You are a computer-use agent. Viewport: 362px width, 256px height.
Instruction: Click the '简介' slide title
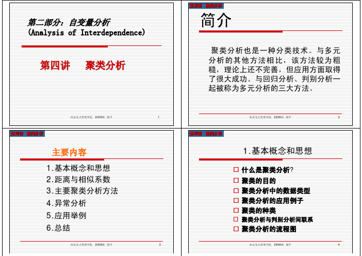tap(216, 20)
